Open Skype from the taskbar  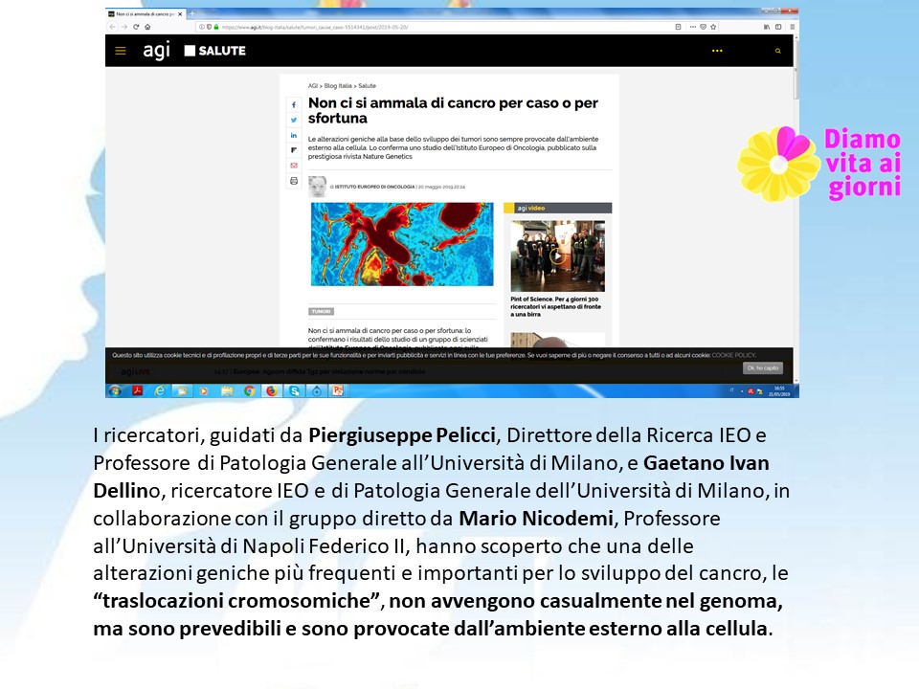pos(294,390)
